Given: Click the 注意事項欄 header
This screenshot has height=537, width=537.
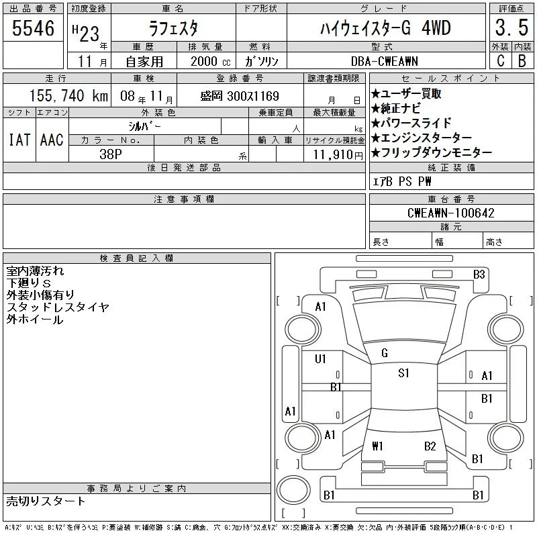Looking at the screenshot, I should point(184,199).
